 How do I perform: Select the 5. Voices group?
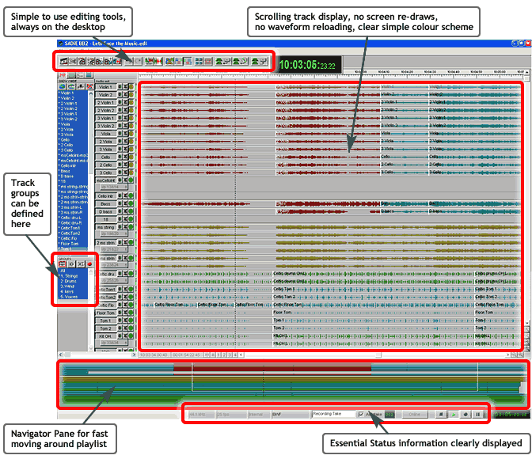coord(73,298)
